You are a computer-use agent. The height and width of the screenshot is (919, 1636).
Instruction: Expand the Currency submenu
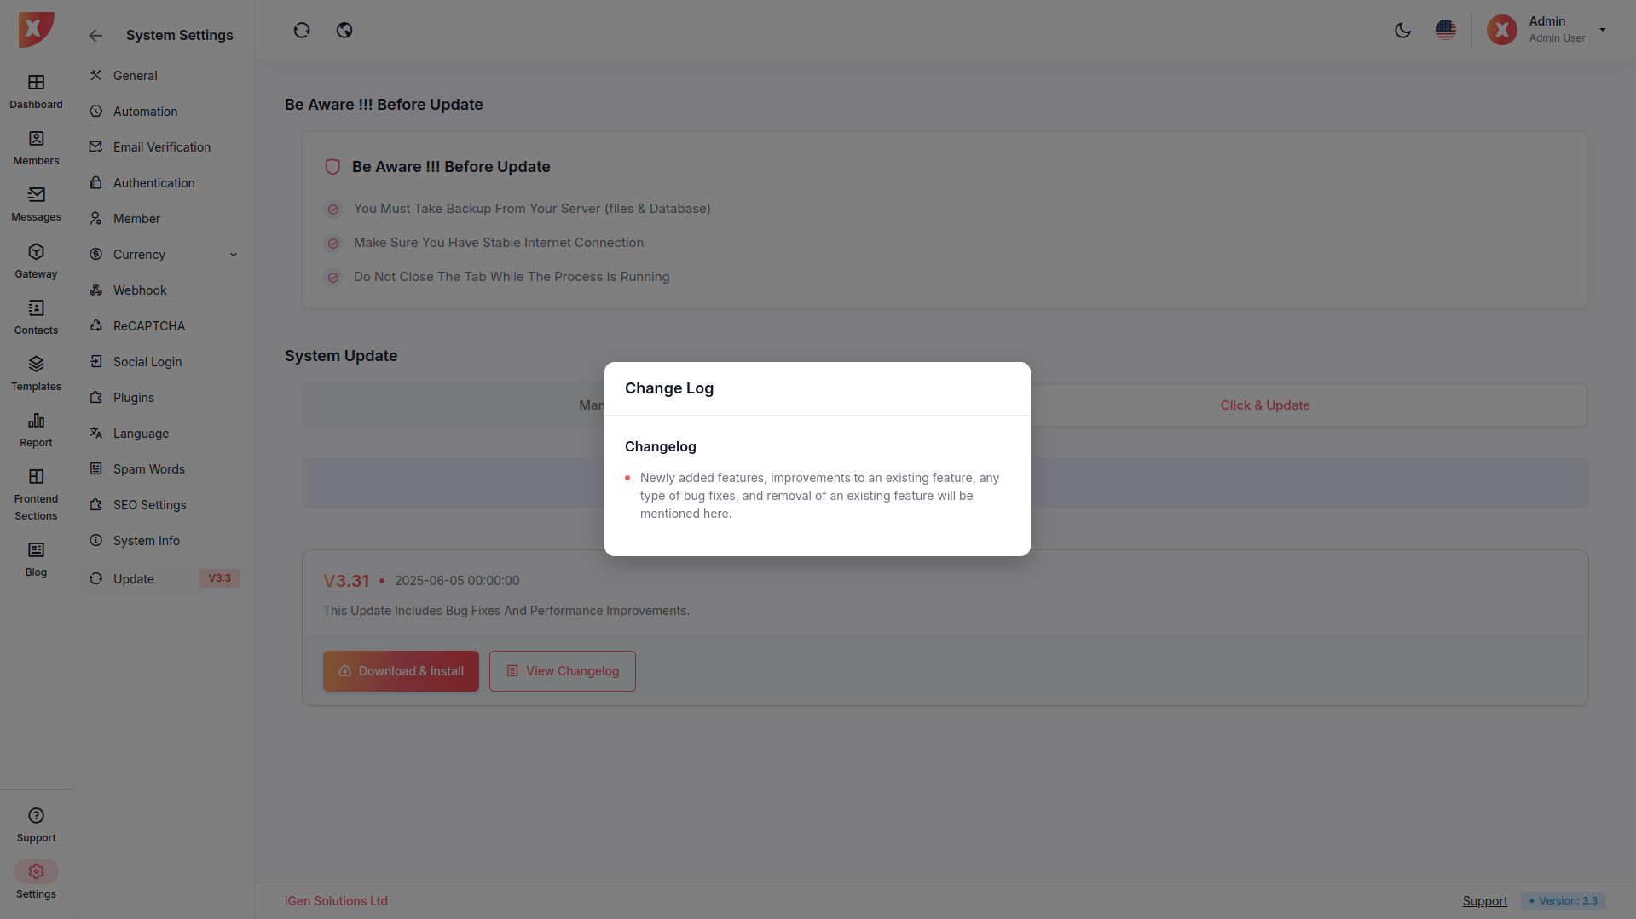(x=234, y=255)
